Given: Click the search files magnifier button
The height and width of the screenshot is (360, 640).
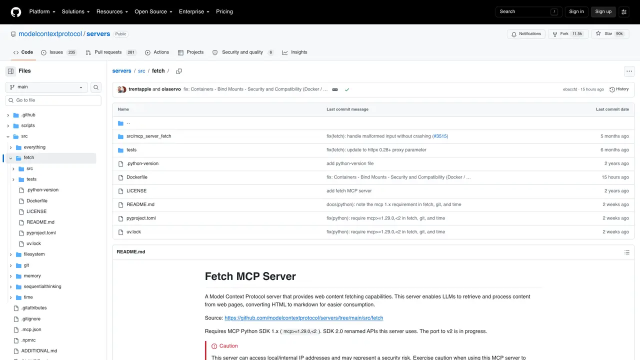Looking at the screenshot, I should (x=96, y=87).
